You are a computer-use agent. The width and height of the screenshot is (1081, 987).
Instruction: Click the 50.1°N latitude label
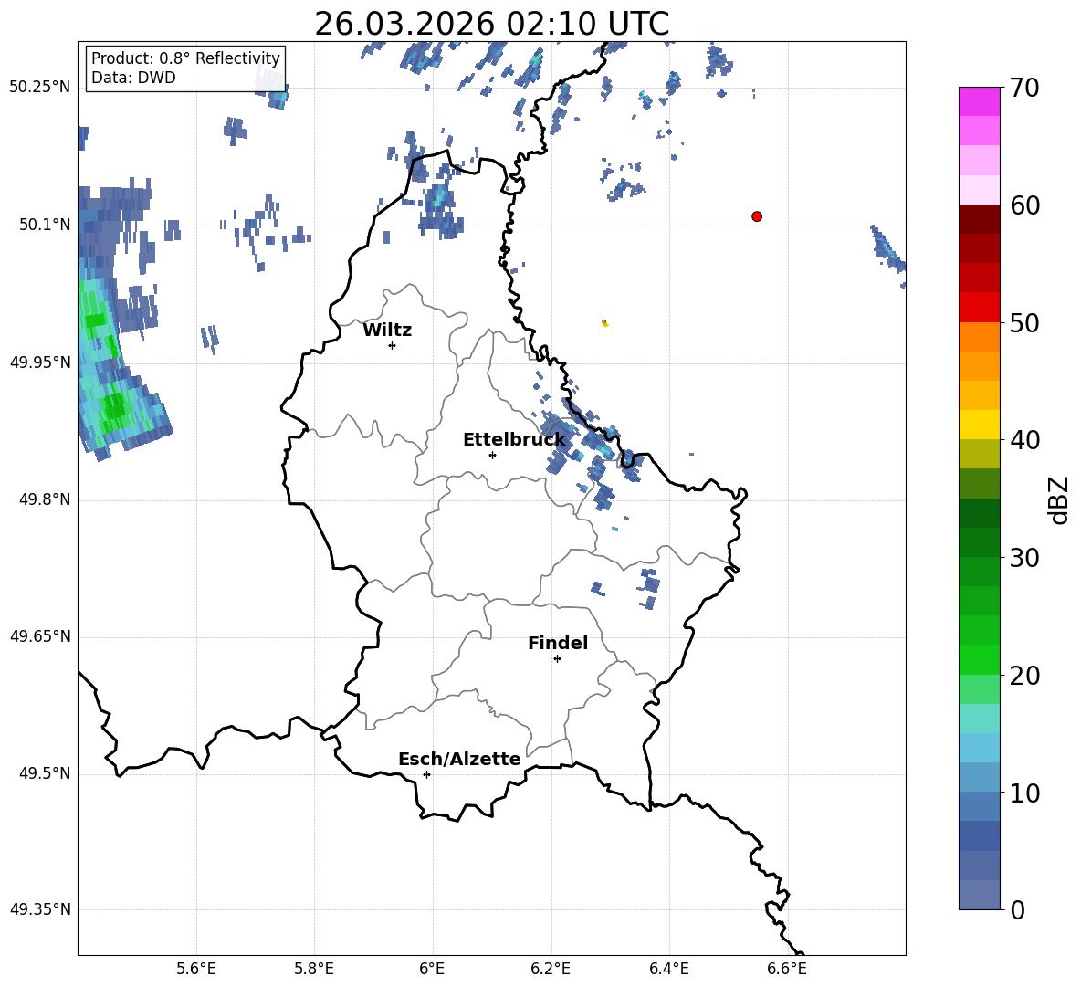point(45,225)
